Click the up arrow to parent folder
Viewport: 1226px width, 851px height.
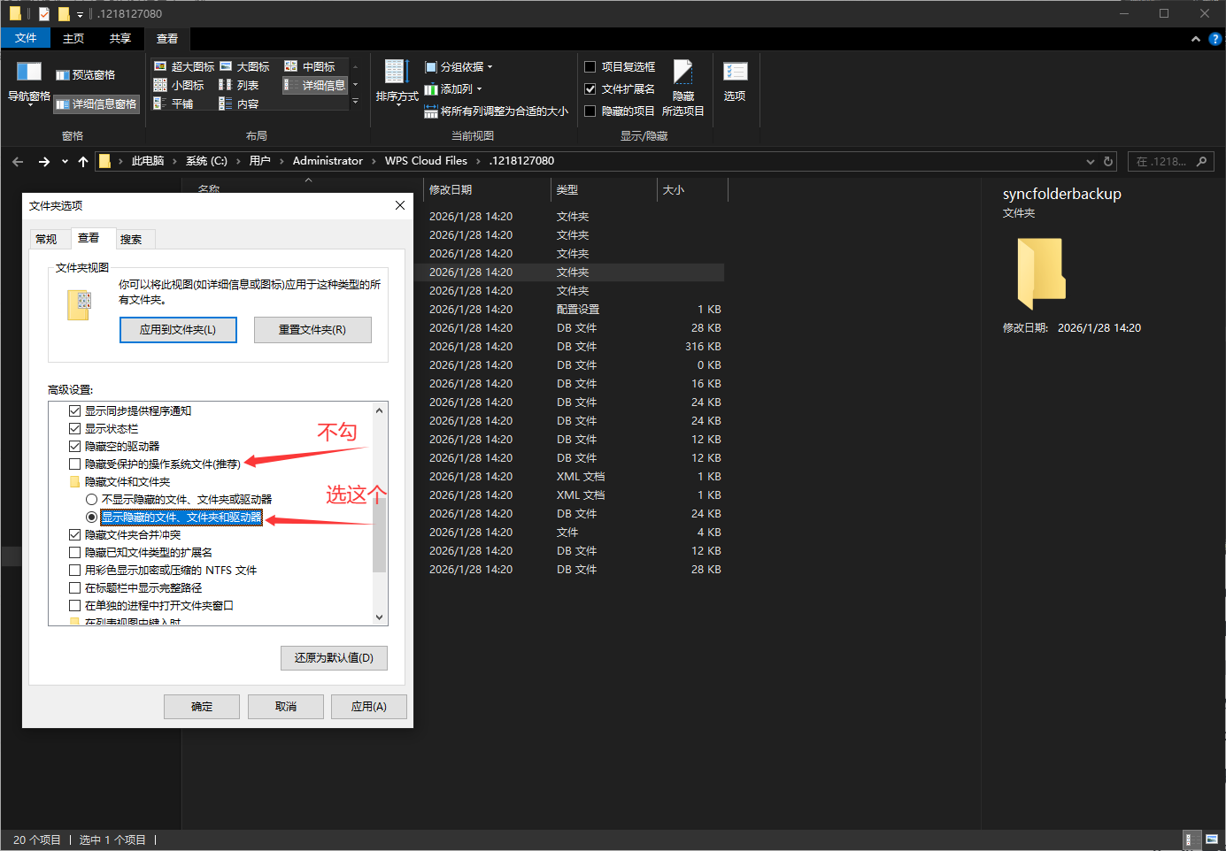coord(83,161)
